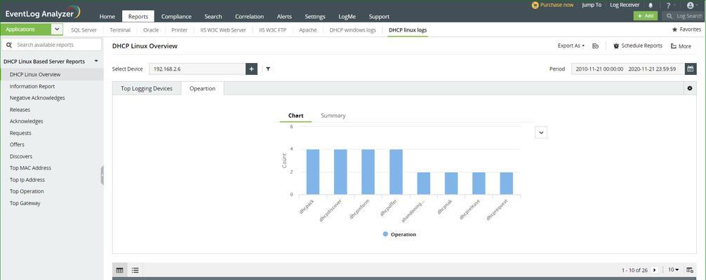Click the Select Device field 192.168.2.6

[x=197, y=69]
